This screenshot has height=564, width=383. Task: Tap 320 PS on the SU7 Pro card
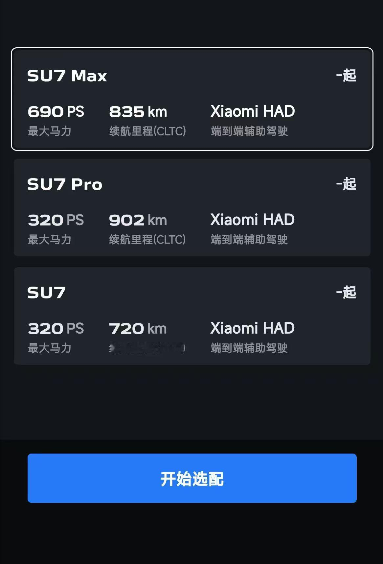point(56,220)
